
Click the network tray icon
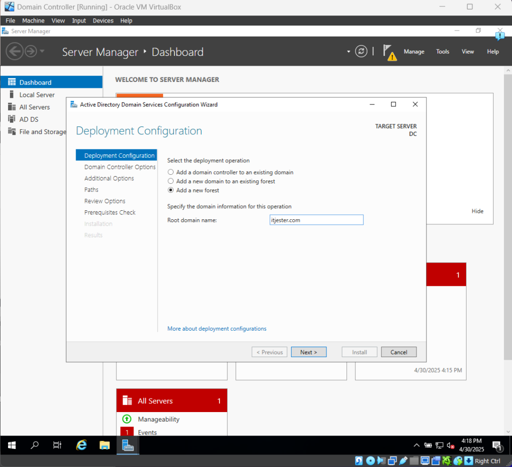(439, 445)
